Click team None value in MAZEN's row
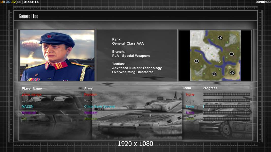 pos(190,107)
